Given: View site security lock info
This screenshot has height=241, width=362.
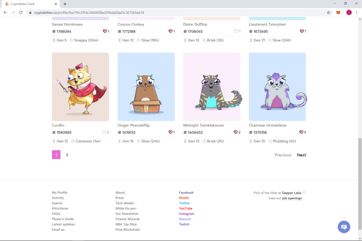Looking at the screenshot, I should tap(30, 12).
